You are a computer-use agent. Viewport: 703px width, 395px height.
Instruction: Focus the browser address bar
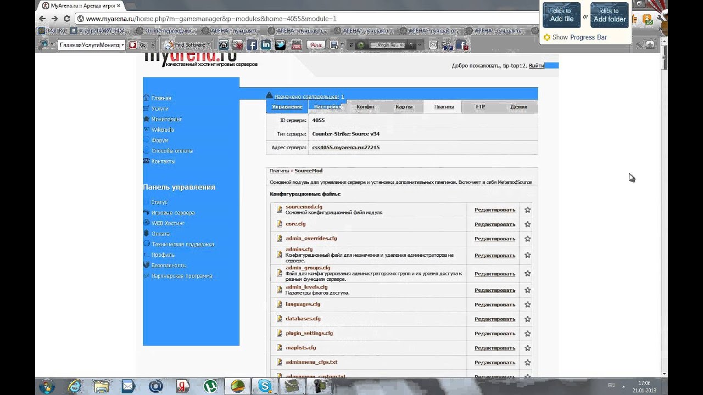tap(308, 19)
